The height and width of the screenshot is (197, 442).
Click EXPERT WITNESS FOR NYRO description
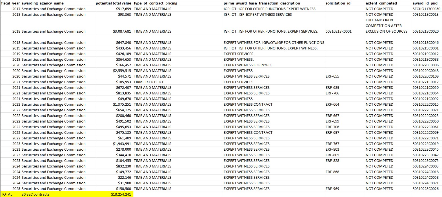click(x=274, y=65)
